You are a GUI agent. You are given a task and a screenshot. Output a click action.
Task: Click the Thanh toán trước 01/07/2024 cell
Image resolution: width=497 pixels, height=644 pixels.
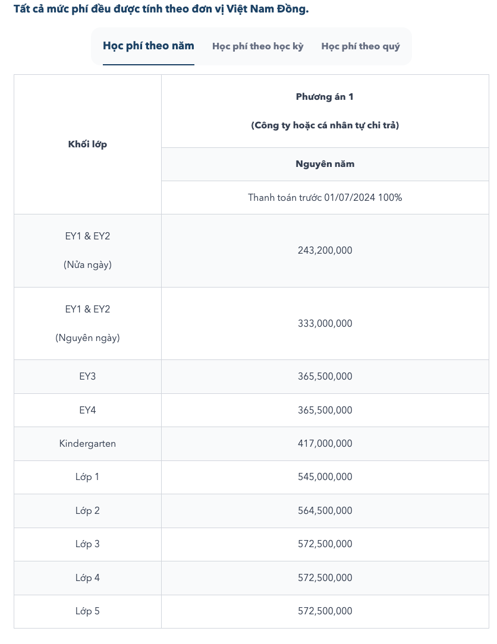(325, 198)
